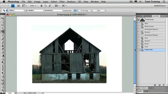The height and width of the screenshot is (94, 168).
Task: Set history brush source box beside Revert
Action: [138, 44]
